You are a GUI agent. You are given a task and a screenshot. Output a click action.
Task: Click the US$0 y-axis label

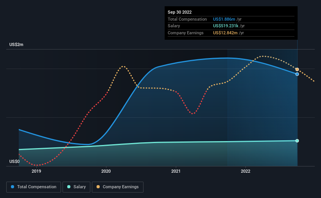click(14, 161)
